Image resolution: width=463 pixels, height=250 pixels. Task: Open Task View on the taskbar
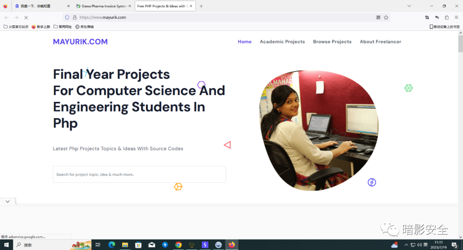(98, 245)
